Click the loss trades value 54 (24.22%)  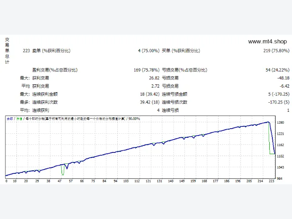tap(277, 70)
